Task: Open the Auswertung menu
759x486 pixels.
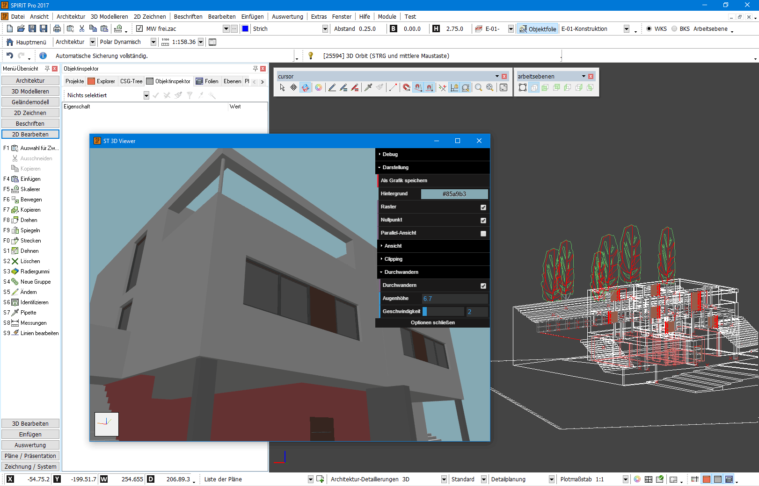Action: (x=287, y=16)
